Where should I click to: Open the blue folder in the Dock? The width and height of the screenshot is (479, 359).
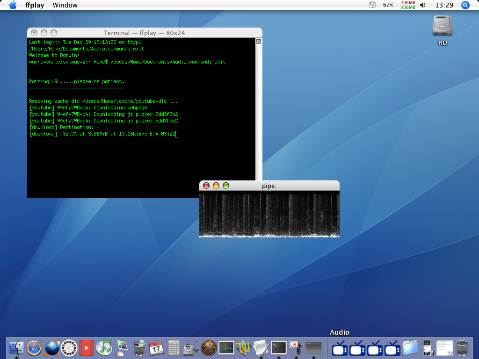pos(410,348)
